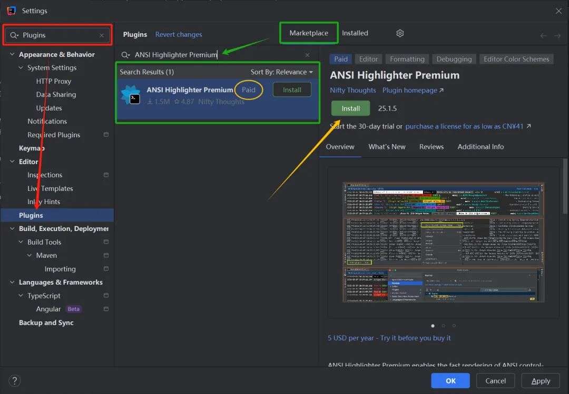Open the Sort By Relevance dropdown

tap(281, 72)
